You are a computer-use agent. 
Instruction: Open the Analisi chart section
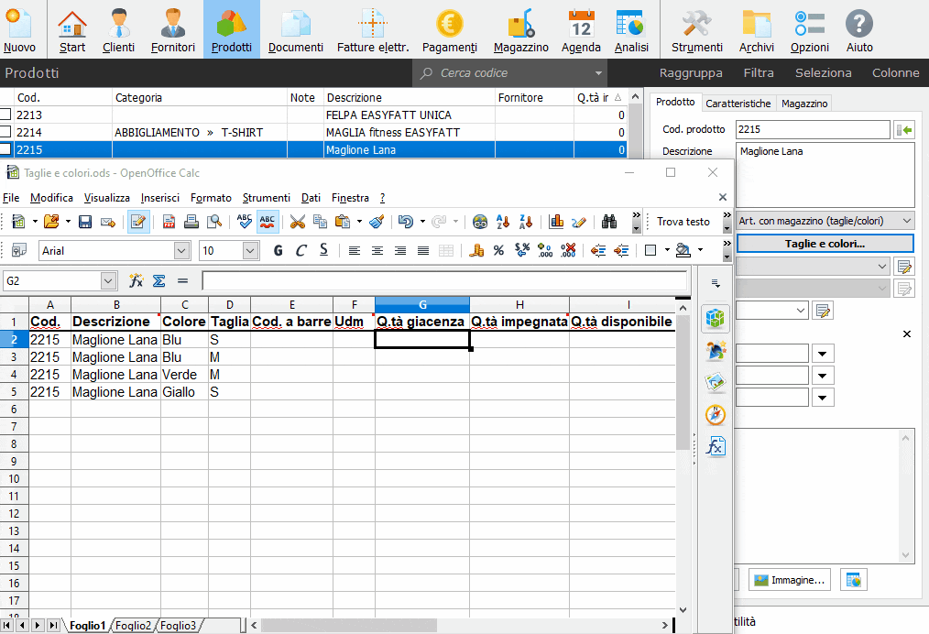click(x=631, y=29)
